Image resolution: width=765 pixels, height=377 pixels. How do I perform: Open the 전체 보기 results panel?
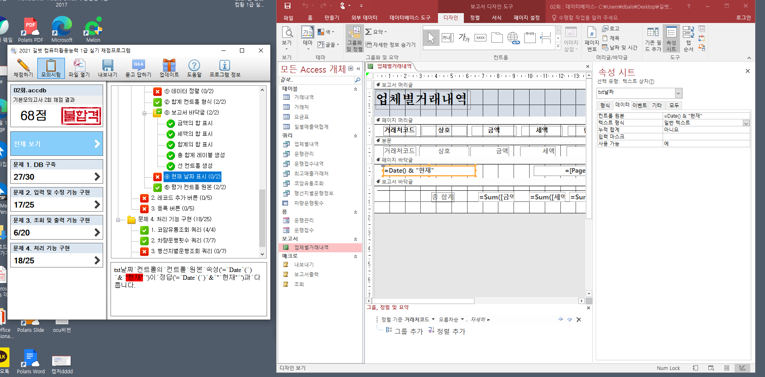coord(57,144)
